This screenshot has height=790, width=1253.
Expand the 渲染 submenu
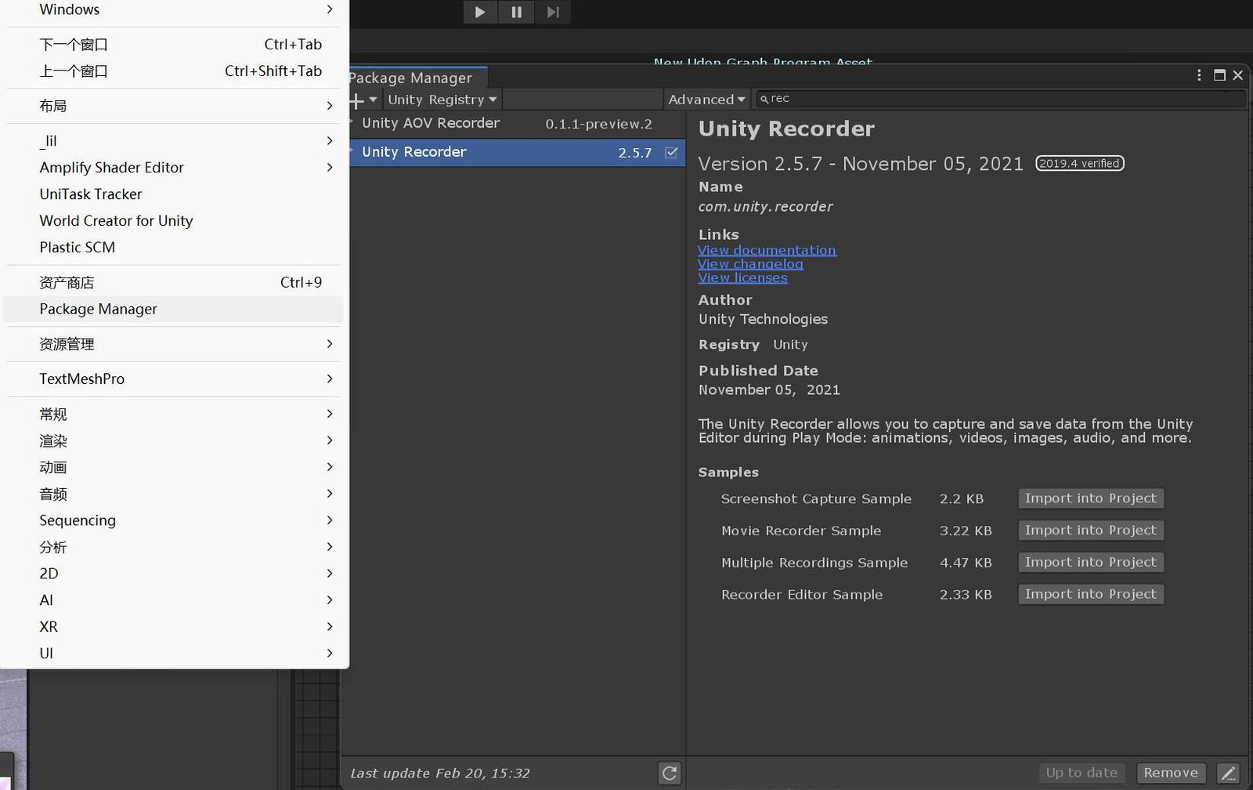point(174,440)
